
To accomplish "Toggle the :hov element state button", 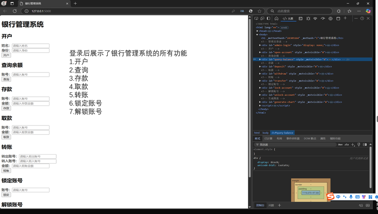I will 340,145.
